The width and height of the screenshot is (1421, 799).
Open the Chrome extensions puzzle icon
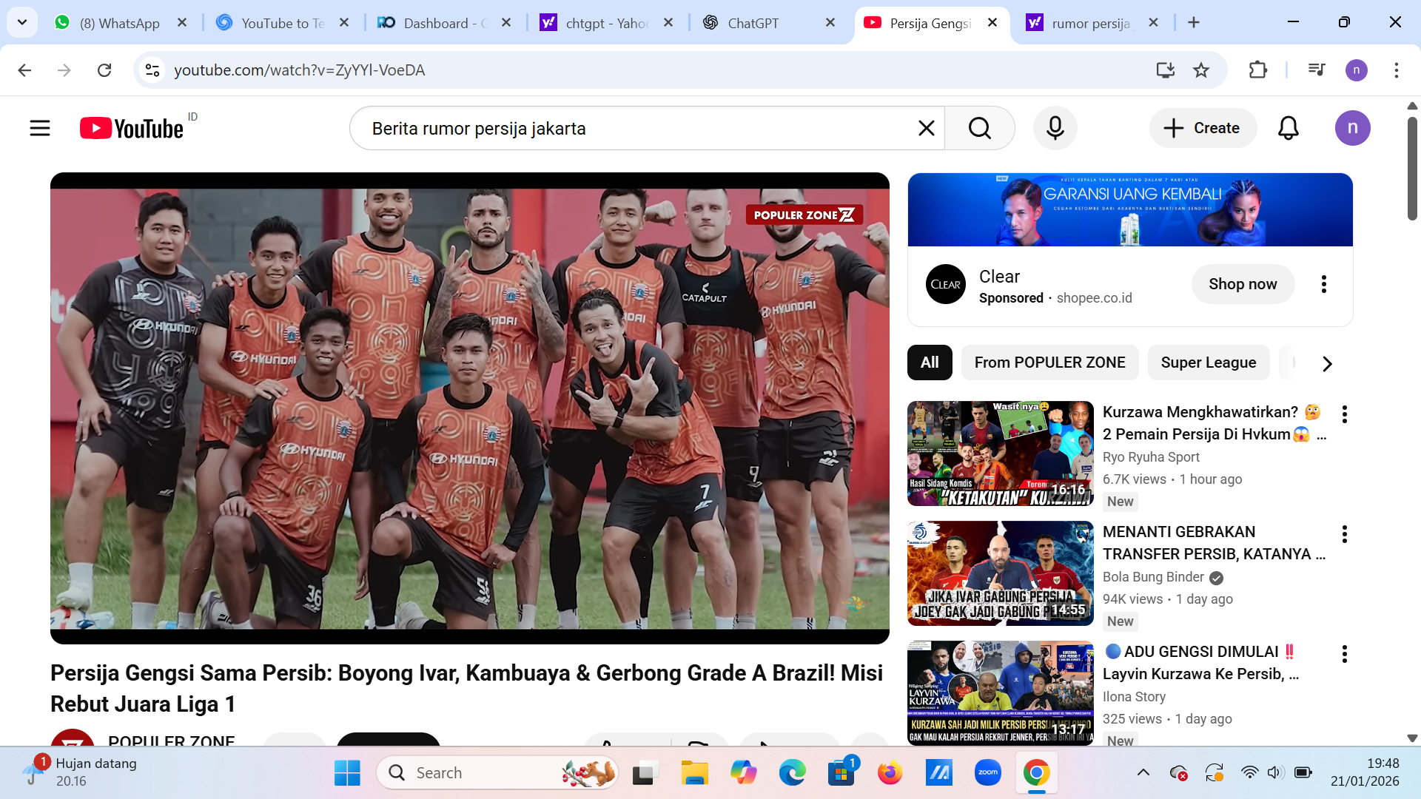tap(1257, 70)
